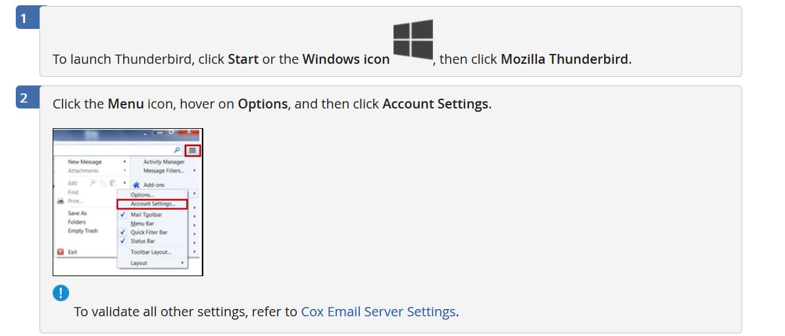Toggle the Quick Filter Bar checkmark
This screenshot has height=336, width=785.
point(123,233)
